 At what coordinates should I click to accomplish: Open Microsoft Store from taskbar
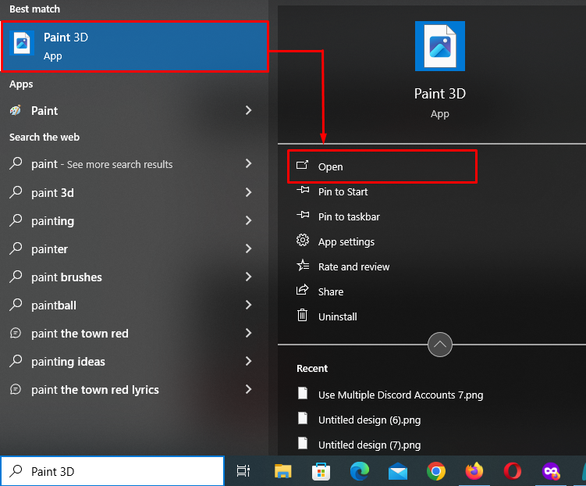pyautogui.click(x=321, y=470)
